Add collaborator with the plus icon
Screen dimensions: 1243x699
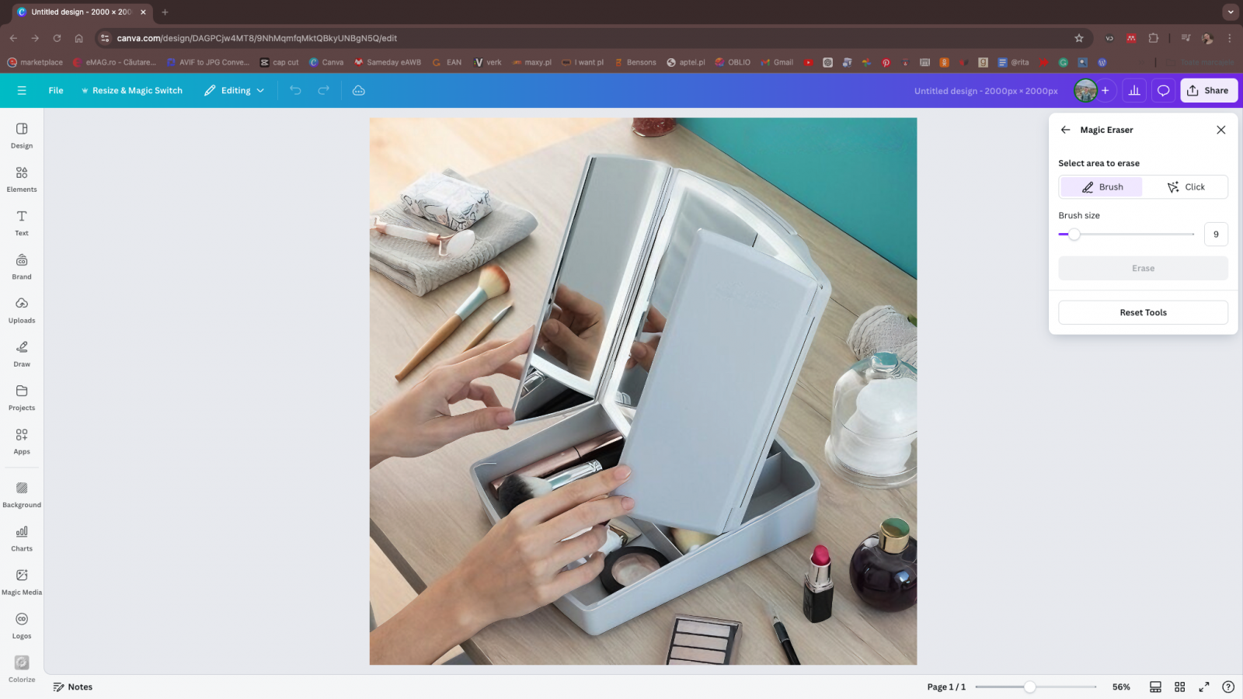pyautogui.click(x=1105, y=90)
